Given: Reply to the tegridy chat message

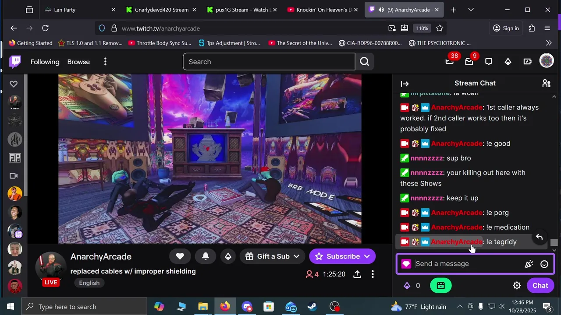Looking at the screenshot, I should [x=539, y=237].
